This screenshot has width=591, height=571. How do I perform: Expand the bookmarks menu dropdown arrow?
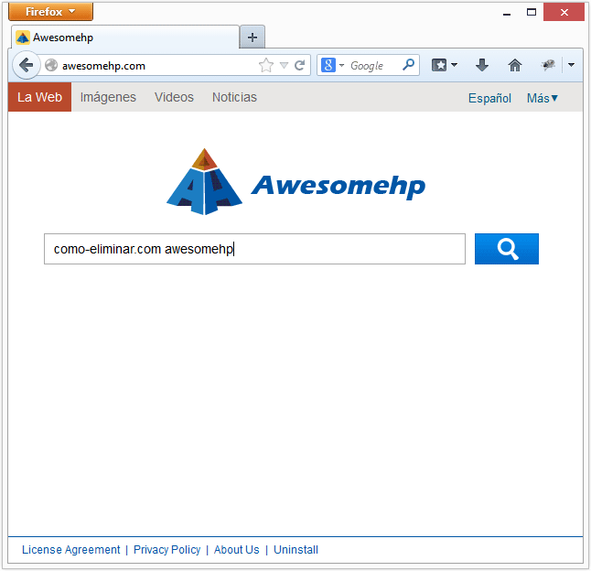pos(455,65)
